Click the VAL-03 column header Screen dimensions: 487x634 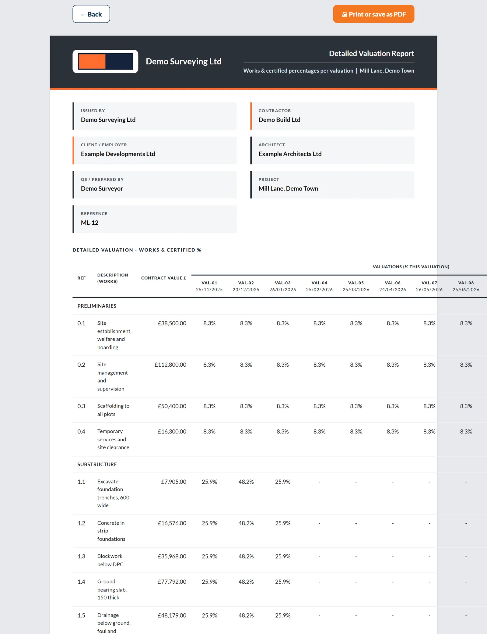(283, 286)
